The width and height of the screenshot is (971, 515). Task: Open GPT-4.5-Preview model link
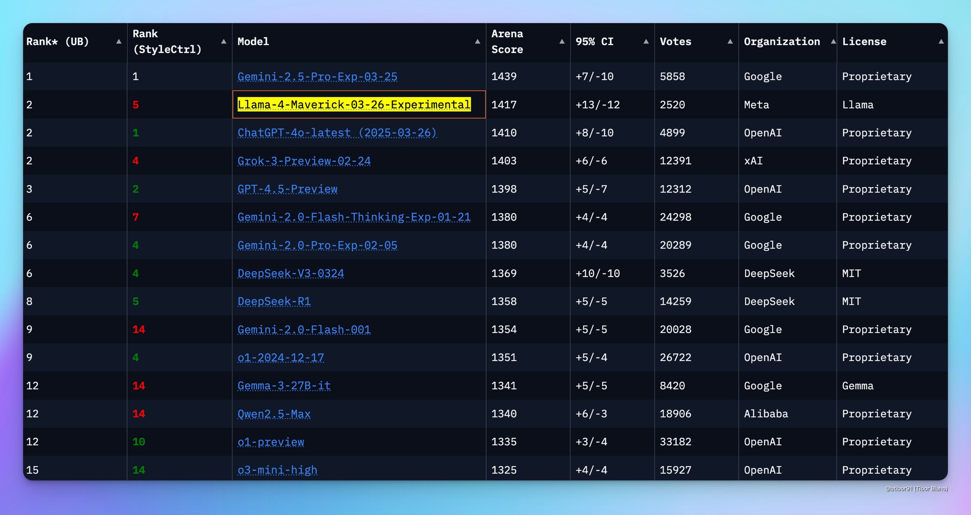coord(287,189)
